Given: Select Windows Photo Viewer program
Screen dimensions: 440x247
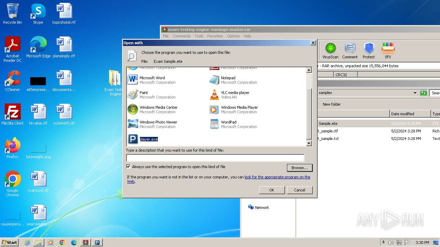Looking at the screenshot, I should point(153,124).
